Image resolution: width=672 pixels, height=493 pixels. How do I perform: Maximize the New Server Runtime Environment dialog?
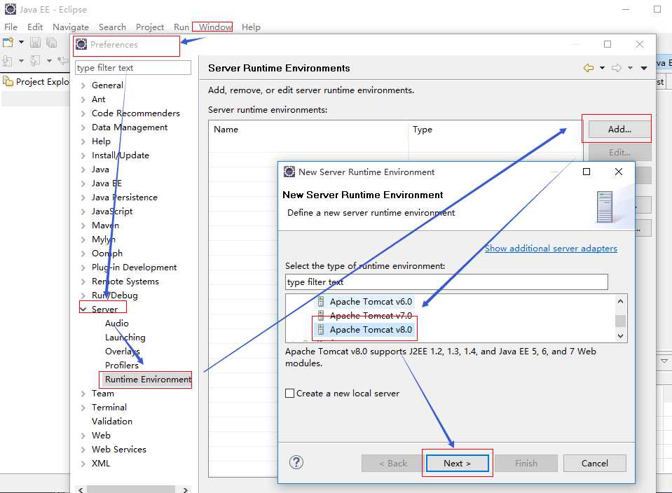click(587, 172)
